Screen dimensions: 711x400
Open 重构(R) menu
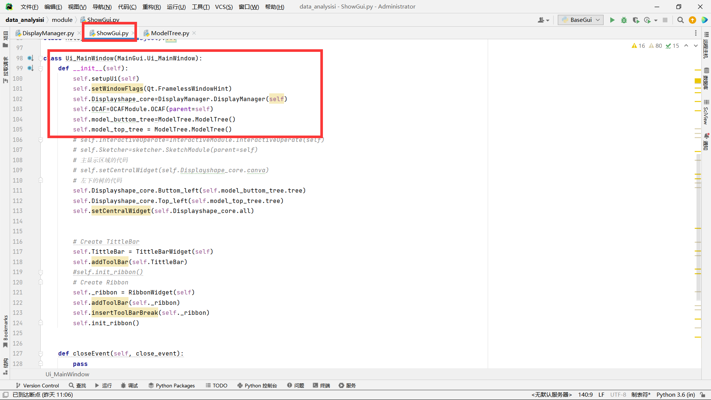[x=152, y=7]
